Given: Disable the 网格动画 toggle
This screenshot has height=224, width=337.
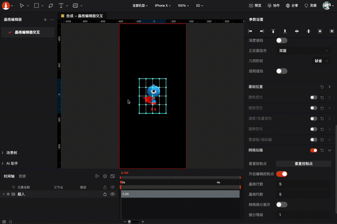Looking at the screenshot, I should point(314,150).
